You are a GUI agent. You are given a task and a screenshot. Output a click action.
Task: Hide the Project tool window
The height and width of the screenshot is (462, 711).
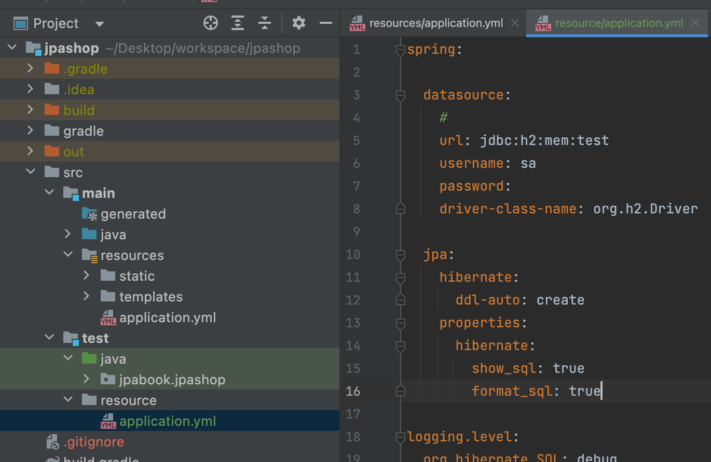click(x=326, y=23)
